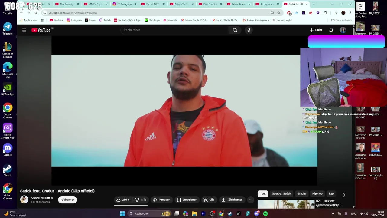Select the Source : Sadek chip
387x218 pixels.
tap(281, 193)
